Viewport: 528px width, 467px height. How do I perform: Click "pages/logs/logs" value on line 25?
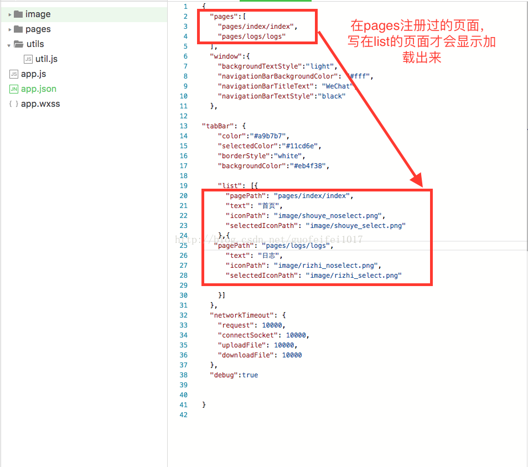[x=296, y=246]
